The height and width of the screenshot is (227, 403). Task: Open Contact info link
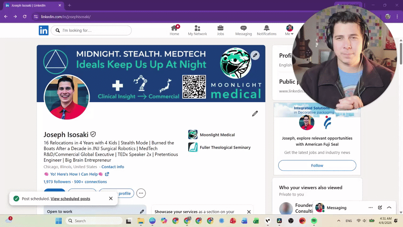(x=113, y=167)
